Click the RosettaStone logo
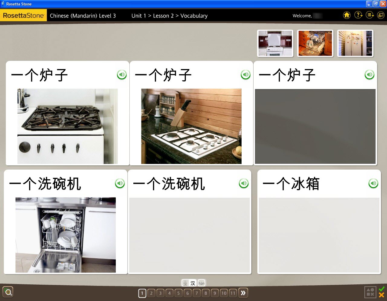This screenshot has width=387, height=301. [x=24, y=15]
